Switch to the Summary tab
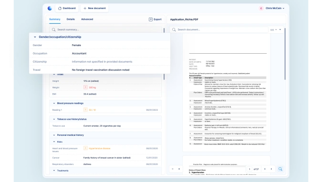311x182 pixels. click(55, 19)
